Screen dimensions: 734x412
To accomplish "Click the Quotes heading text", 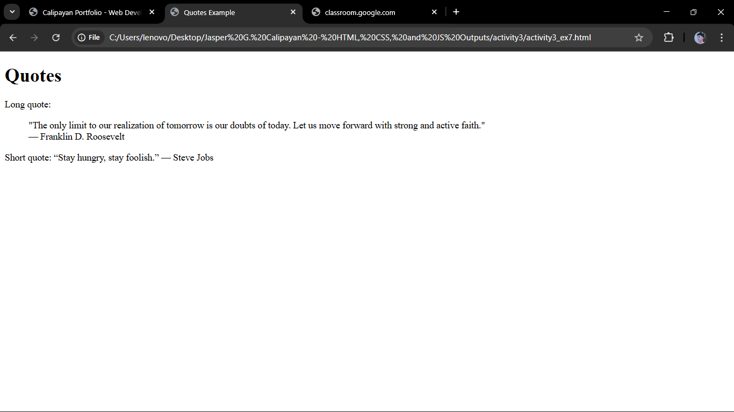I will (x=33, y=76).
